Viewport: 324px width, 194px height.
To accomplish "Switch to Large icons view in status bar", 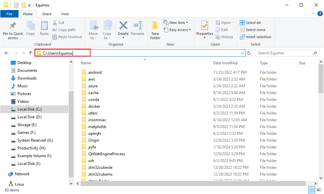I will tap(319, 190).
